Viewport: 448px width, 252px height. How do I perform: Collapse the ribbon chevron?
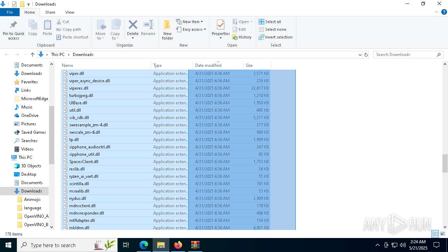click(x=436, y=12)
